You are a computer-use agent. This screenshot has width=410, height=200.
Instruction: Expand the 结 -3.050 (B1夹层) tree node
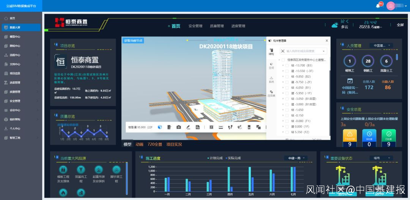[x=283, y=99]
